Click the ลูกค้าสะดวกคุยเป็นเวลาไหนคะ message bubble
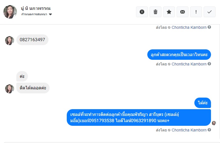Screen dimensions: 220x143 click(179, 54)
